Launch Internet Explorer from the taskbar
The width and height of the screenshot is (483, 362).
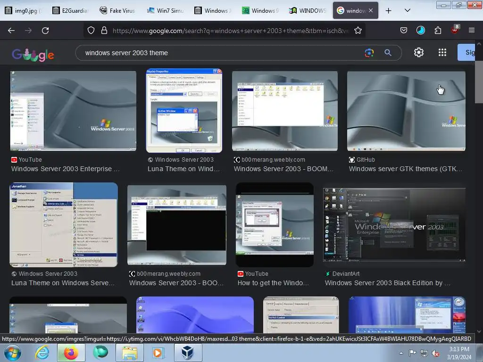point(42,353)
